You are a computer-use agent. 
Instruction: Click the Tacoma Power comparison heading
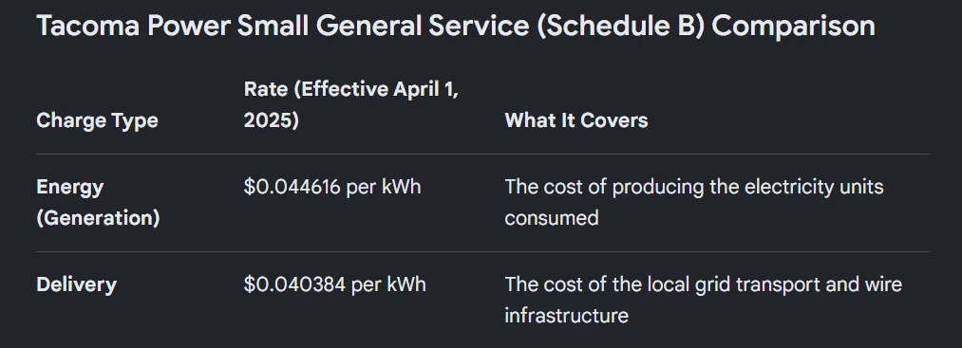(x=456, y=27)
